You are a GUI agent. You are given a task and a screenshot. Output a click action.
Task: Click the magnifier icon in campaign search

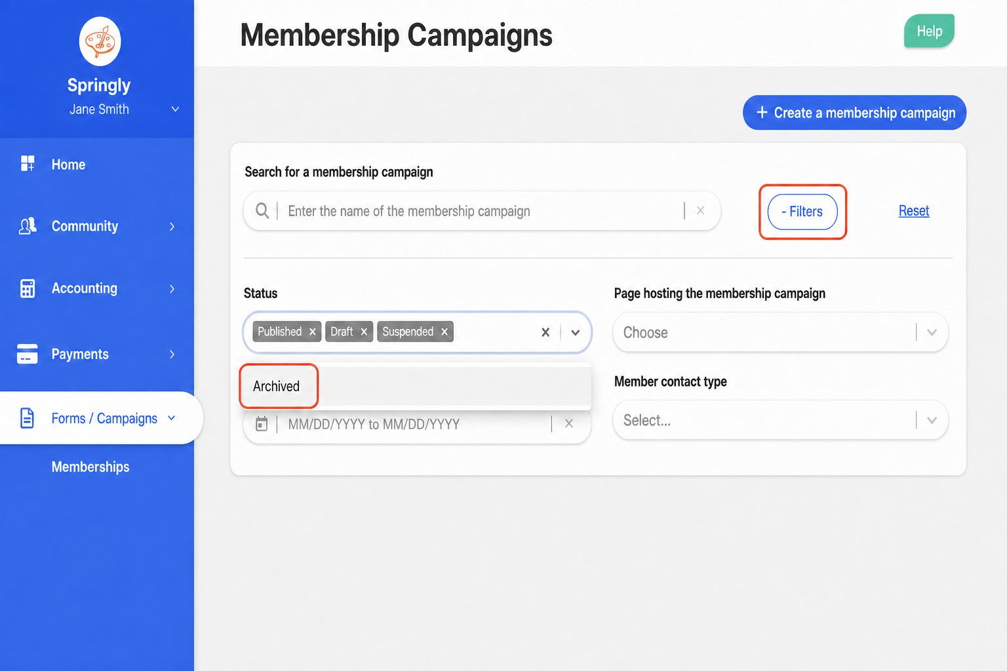tap(262, 211)
